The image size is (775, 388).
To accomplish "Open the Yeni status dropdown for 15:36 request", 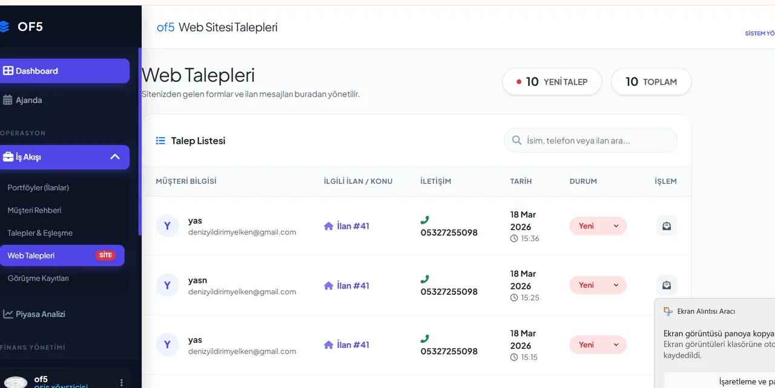I will point(598,226).
